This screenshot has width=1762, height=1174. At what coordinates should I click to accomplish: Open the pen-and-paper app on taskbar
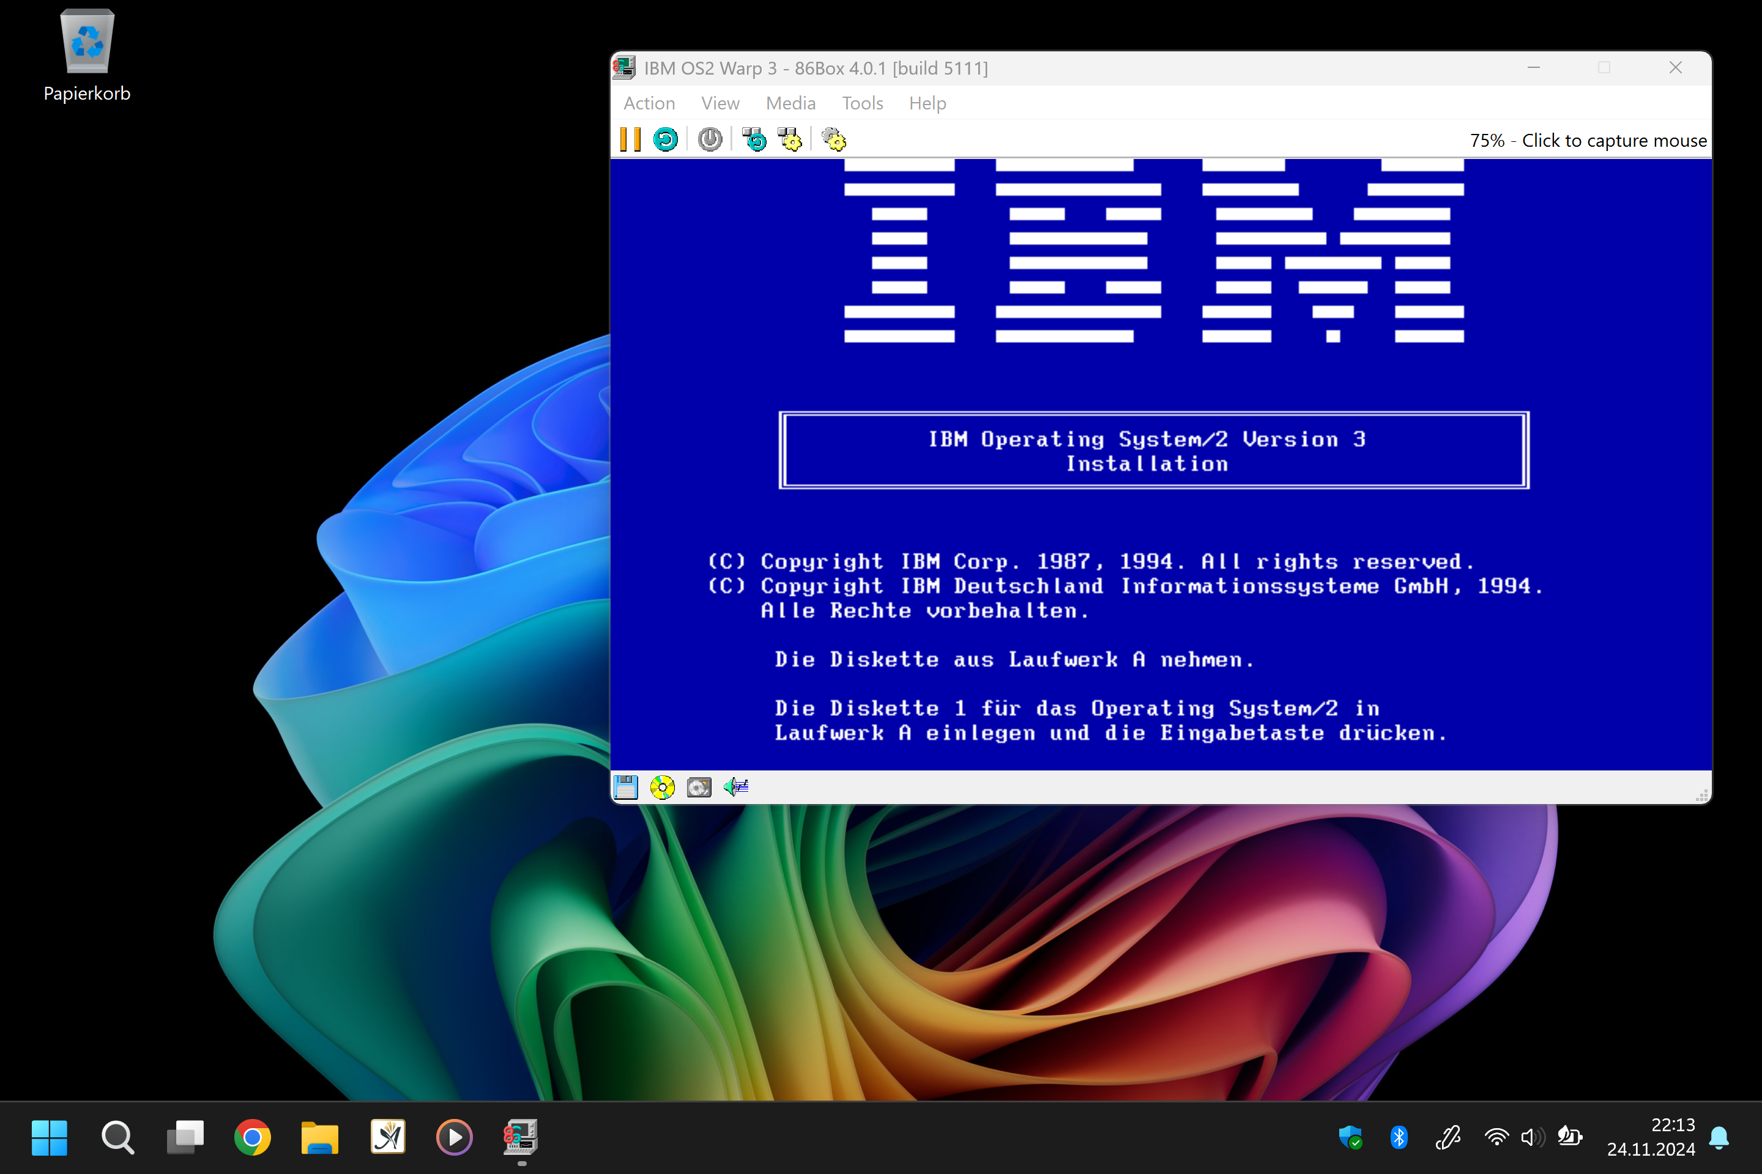click(388, 1138)
